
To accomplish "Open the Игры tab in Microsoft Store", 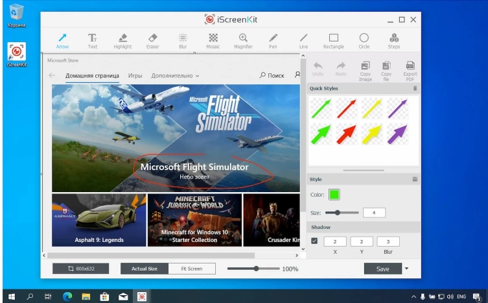I will point(135,76).
